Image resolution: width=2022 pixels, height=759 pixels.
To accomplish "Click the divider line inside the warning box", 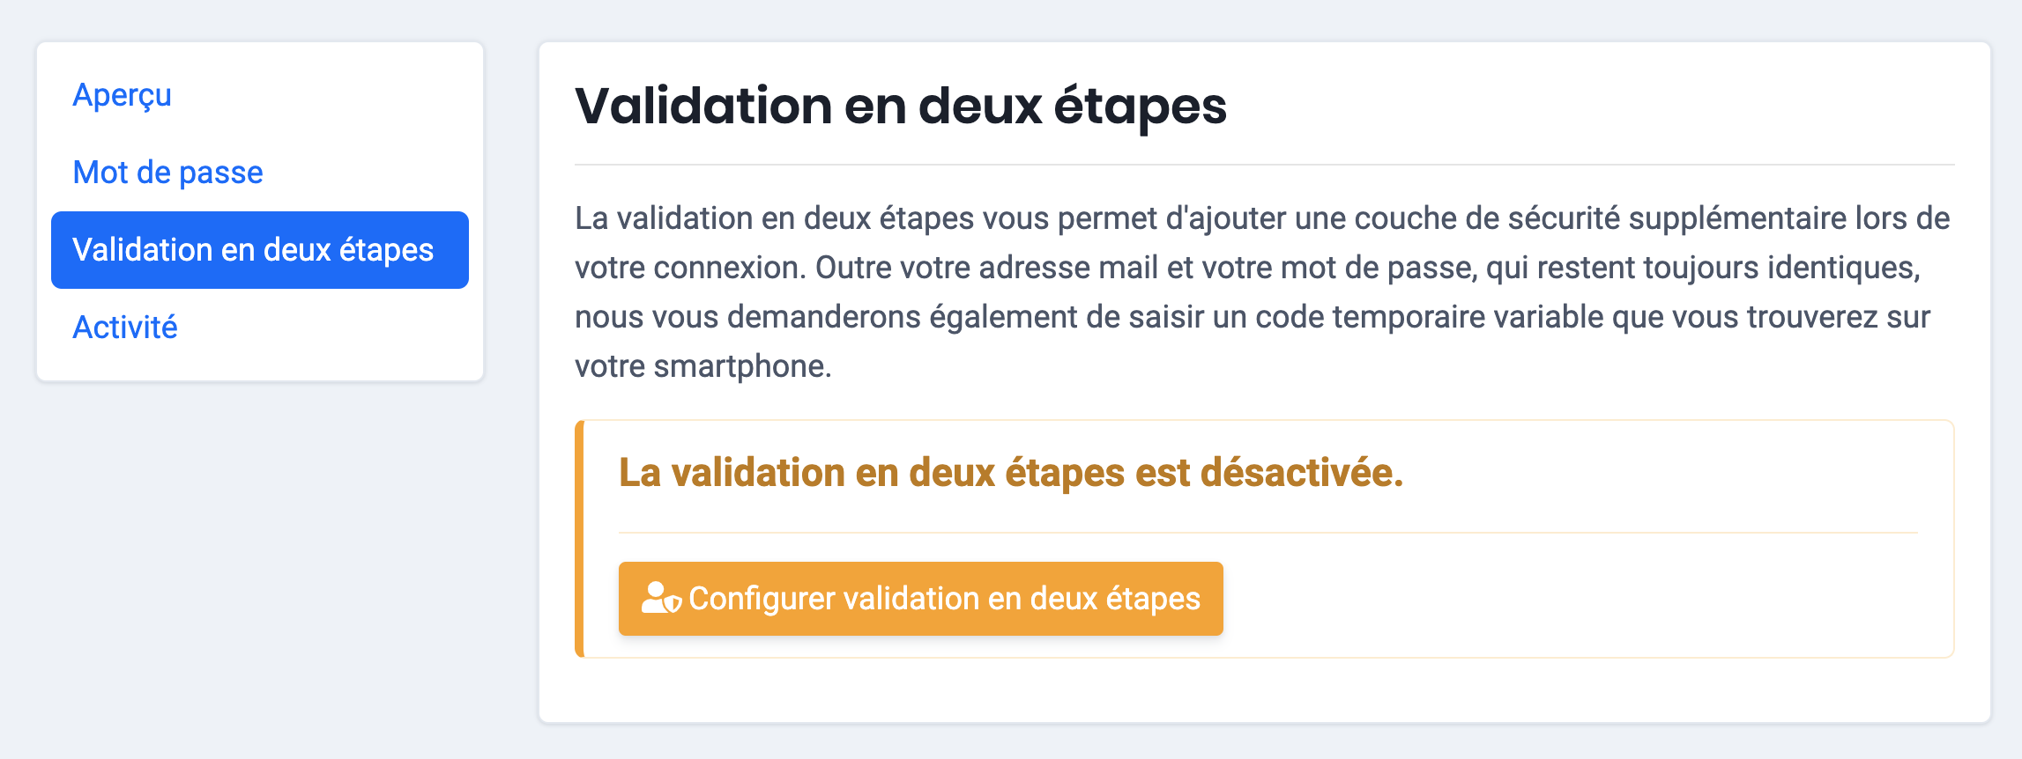I will [1267, 533].
